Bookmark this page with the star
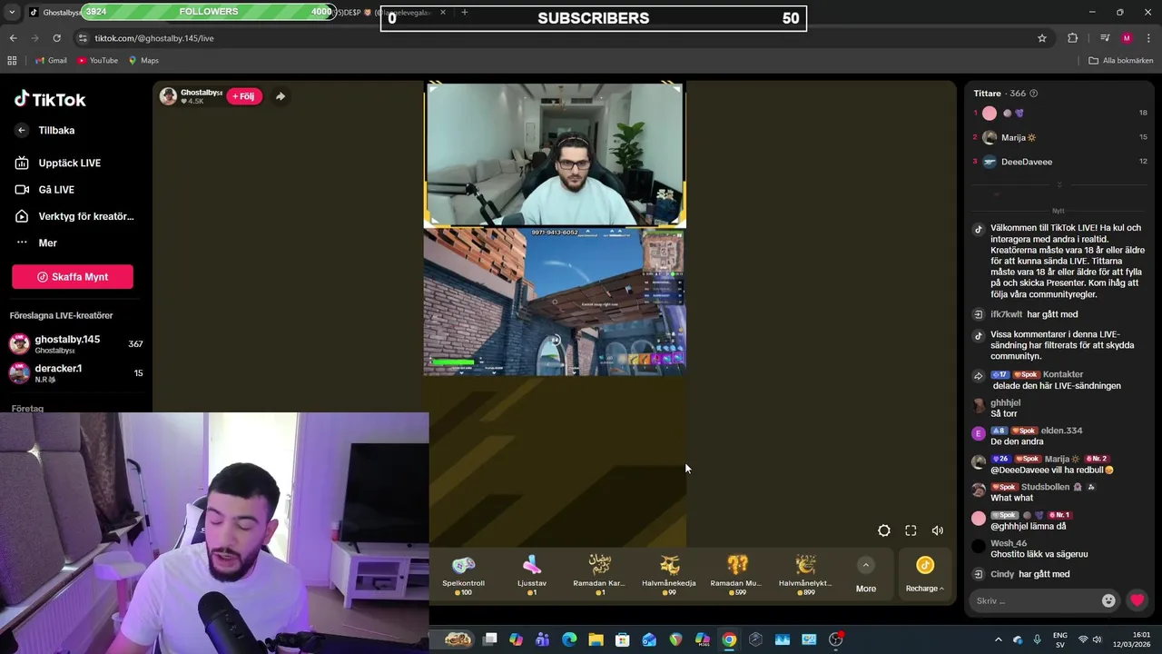This screenshot has height=654, width=1162. [x=1042, y=38]
